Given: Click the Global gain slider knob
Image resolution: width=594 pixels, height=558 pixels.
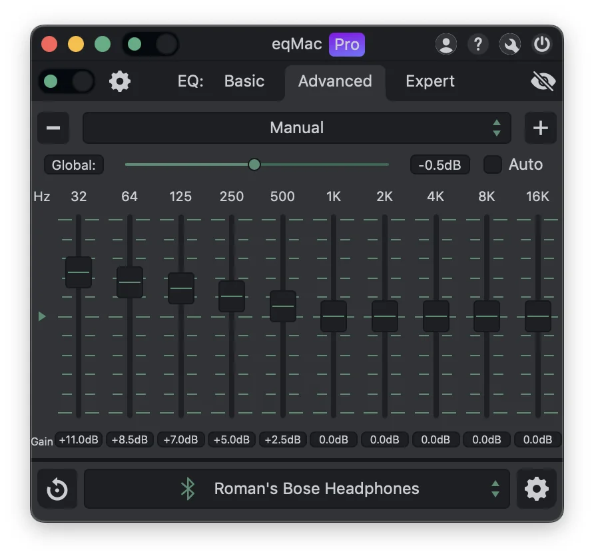Looking at the screenshot, I should coord(254,164).
